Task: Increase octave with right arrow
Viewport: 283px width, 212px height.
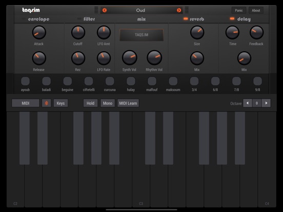Action: (266, 103)
